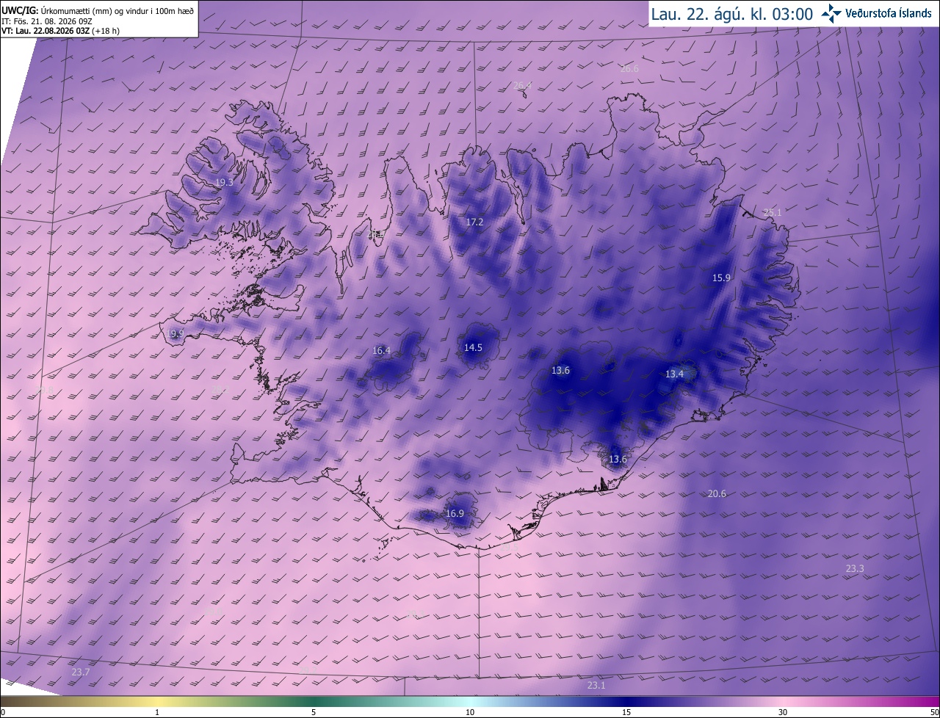Click the 16.4 value label
Screen dimensions: 940x718
pyautogui.click(x=381, y=351)
